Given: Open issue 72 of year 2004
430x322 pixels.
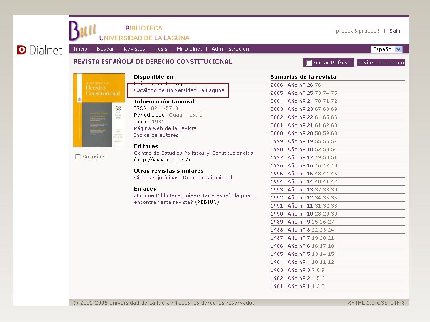Looking at the screenshot, I should pos(334,102).
